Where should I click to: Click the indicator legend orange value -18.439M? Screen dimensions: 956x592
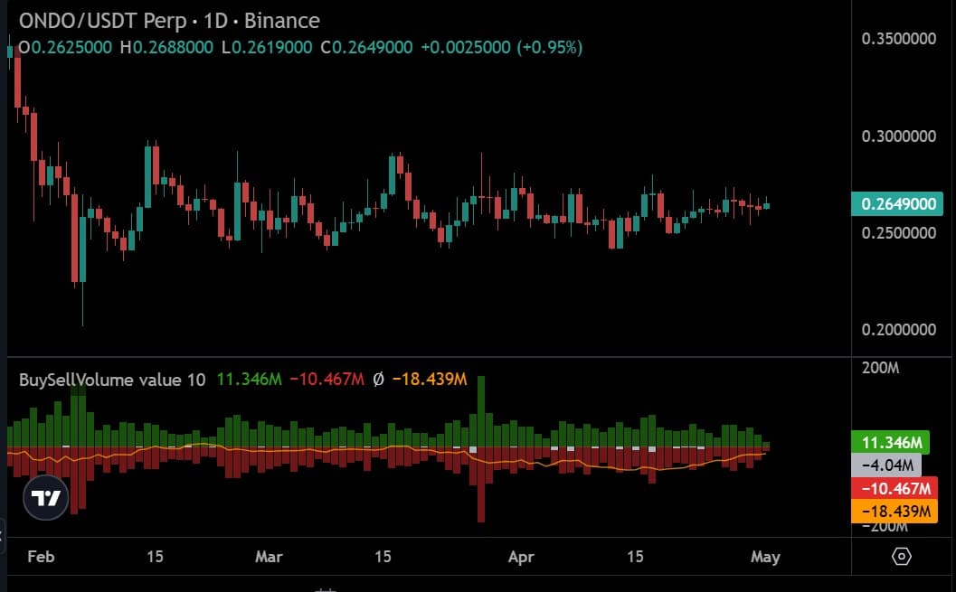[x=430, y=380]
